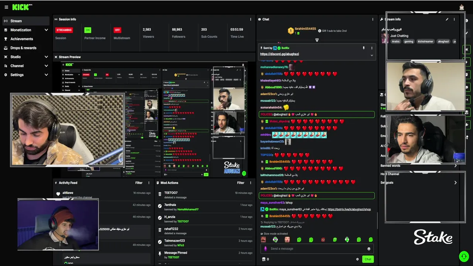Expand the Settings sidebar section
Viewport: 473px width, 266px height.
[46, 75]
